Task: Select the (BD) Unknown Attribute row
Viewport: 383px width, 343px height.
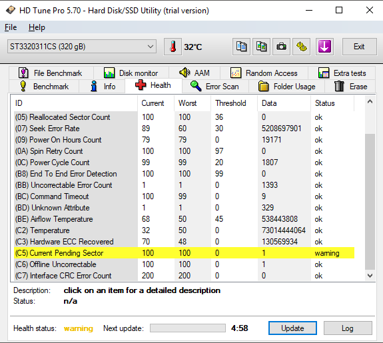Action: click(x=185, y=208)
